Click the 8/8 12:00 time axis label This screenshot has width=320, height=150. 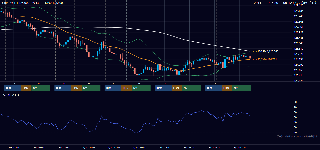pyautogui.click(x=14, y=147)
